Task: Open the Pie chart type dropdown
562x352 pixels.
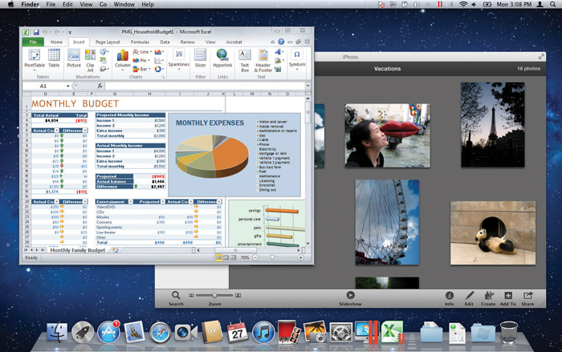Action: click(144, 60)
